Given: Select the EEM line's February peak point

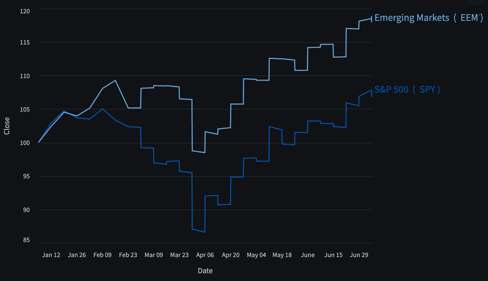Looking at the screenshot, I should tap(115, 80).
